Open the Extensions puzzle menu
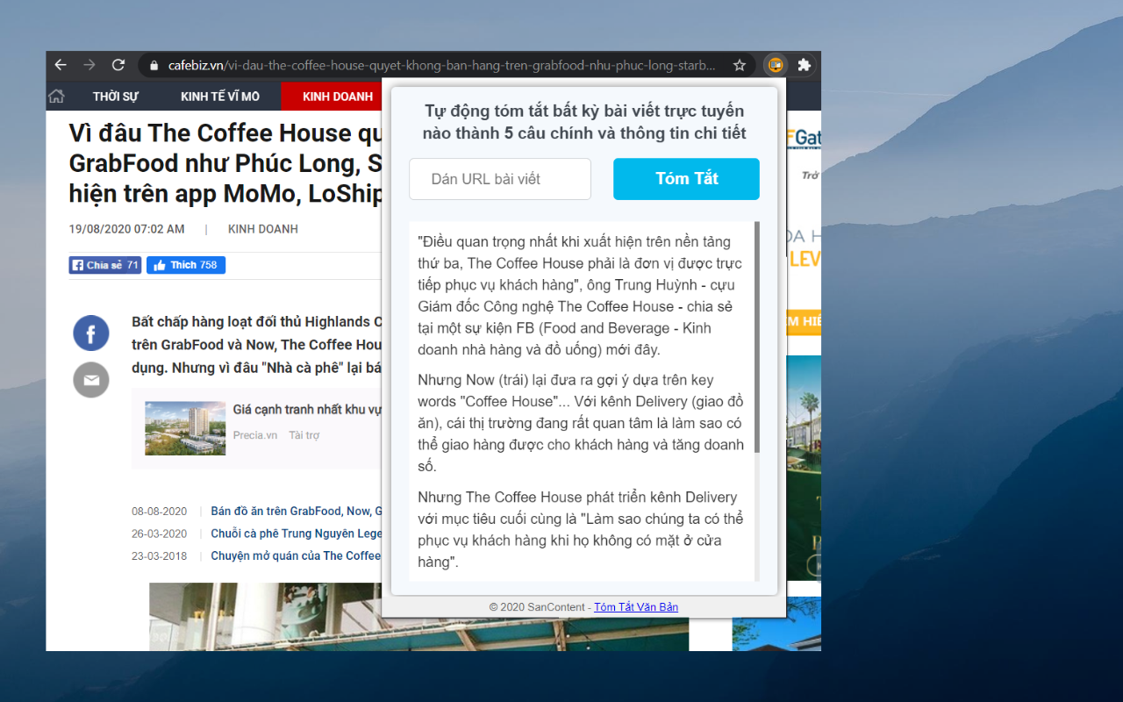1123x702 pixels. point(804,65)
